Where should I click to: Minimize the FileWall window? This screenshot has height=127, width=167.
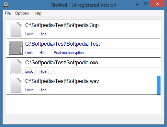click(137, 5)
